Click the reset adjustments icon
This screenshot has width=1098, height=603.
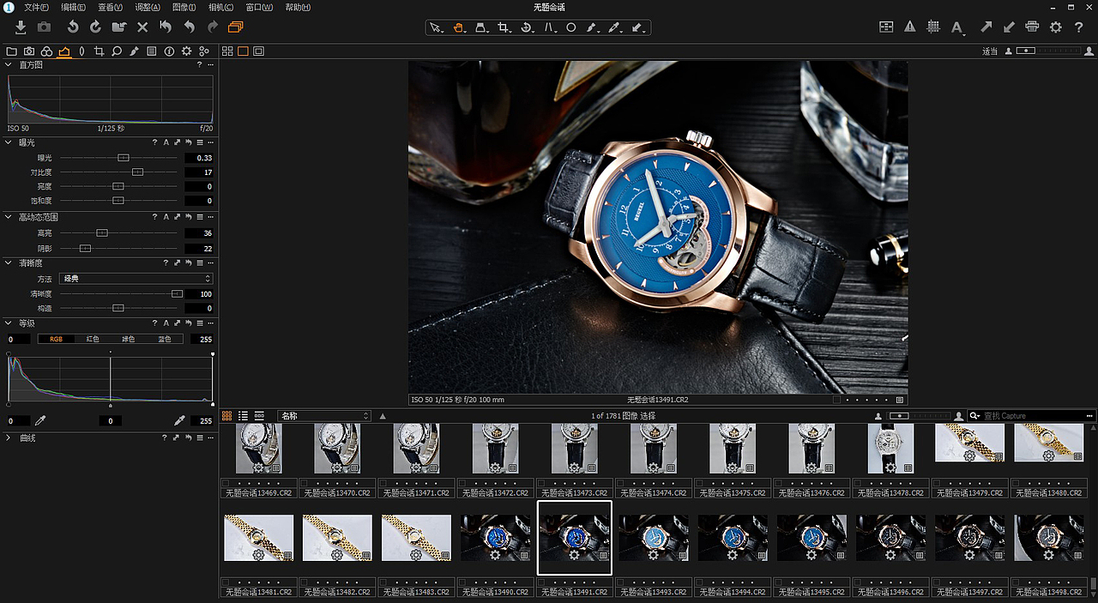[166, 27]
